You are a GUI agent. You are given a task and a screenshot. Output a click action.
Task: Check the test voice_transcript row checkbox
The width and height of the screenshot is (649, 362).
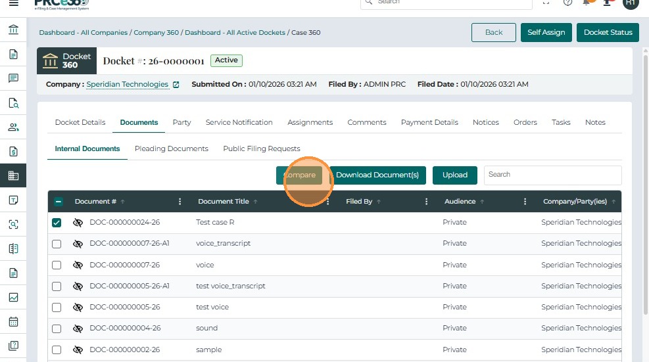(x=57, y=286)
